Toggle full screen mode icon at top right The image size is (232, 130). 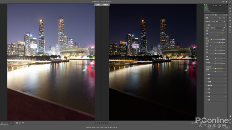click(230, 2)
